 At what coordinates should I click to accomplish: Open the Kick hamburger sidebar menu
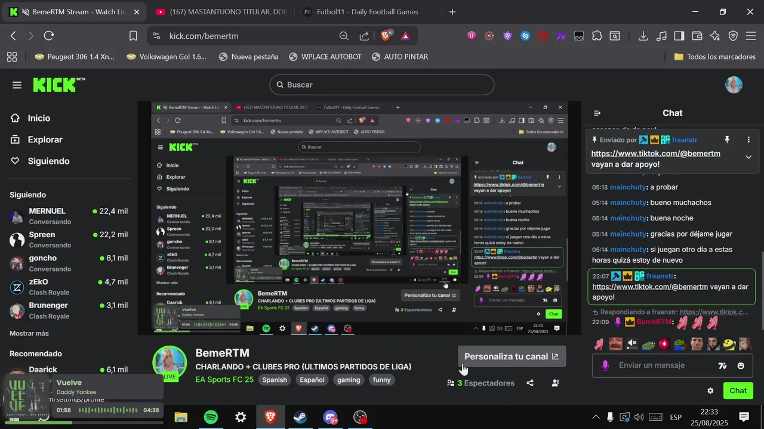[17, 85]
